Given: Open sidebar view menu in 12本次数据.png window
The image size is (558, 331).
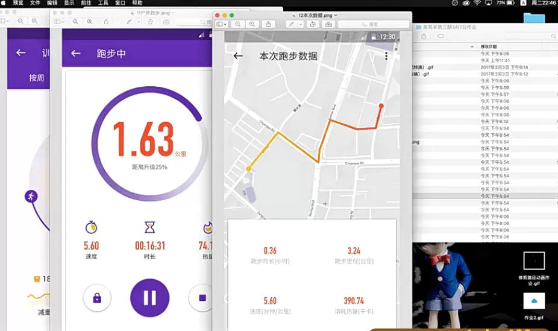Looking at the screenshot, I should [x=221, y=24].
